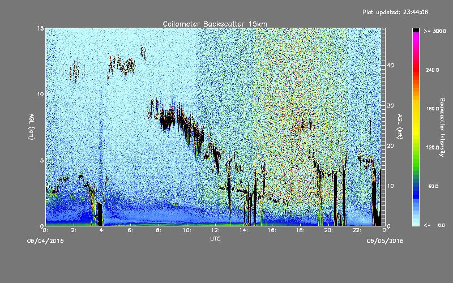The image size is (453, 283).
Task: Click the "Plot updated: 23:44:06" timestamp
Action: (395, 12)
